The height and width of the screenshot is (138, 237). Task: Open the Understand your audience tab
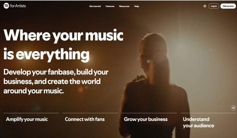pos(198,122)
